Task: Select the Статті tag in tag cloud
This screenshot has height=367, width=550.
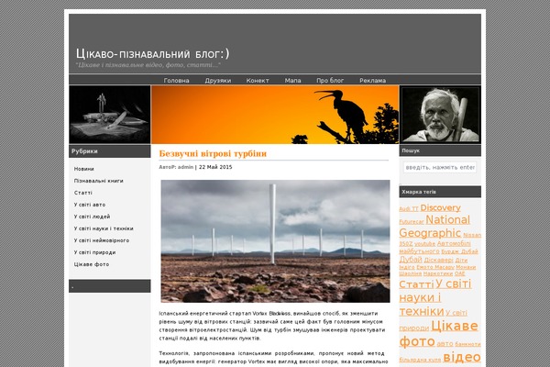Action: (416, 284)
